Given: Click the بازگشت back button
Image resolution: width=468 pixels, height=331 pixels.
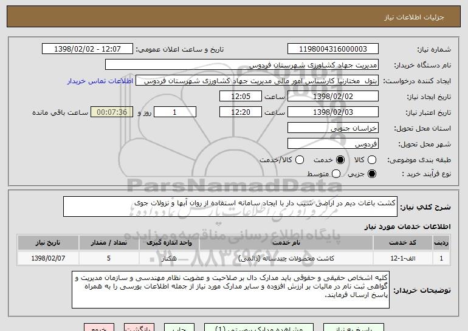Looking at the screenshot, I should pyautogui.click(x=139, y=327).
